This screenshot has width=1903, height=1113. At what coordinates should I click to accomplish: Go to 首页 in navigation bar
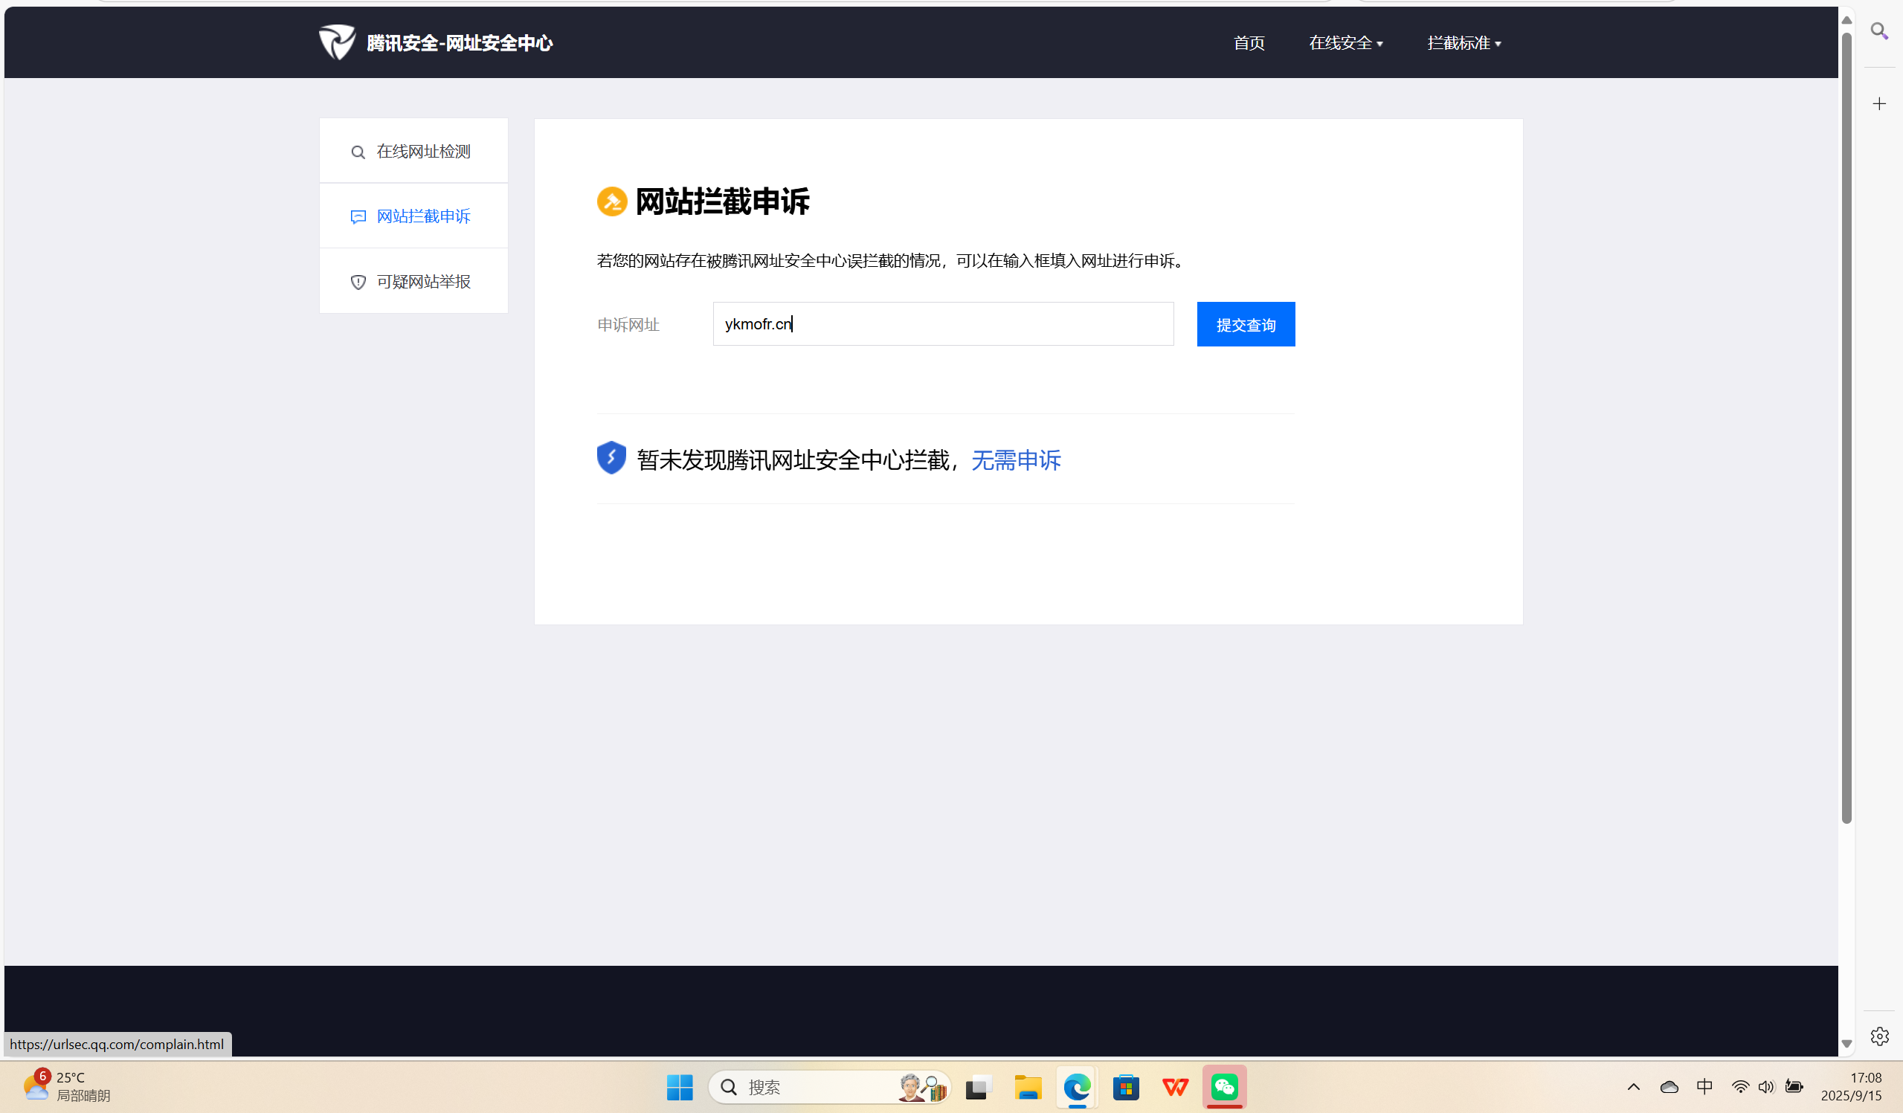pos(1249,43)
